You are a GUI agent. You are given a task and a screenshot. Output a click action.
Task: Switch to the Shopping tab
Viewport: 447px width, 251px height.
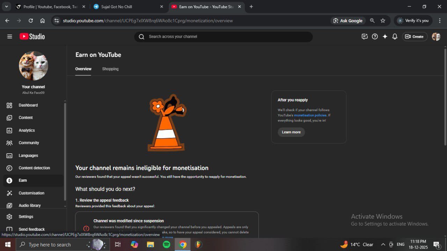click(110, 69)
